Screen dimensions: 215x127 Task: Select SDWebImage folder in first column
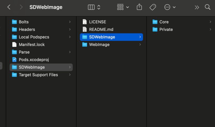(x=41, y=67)
